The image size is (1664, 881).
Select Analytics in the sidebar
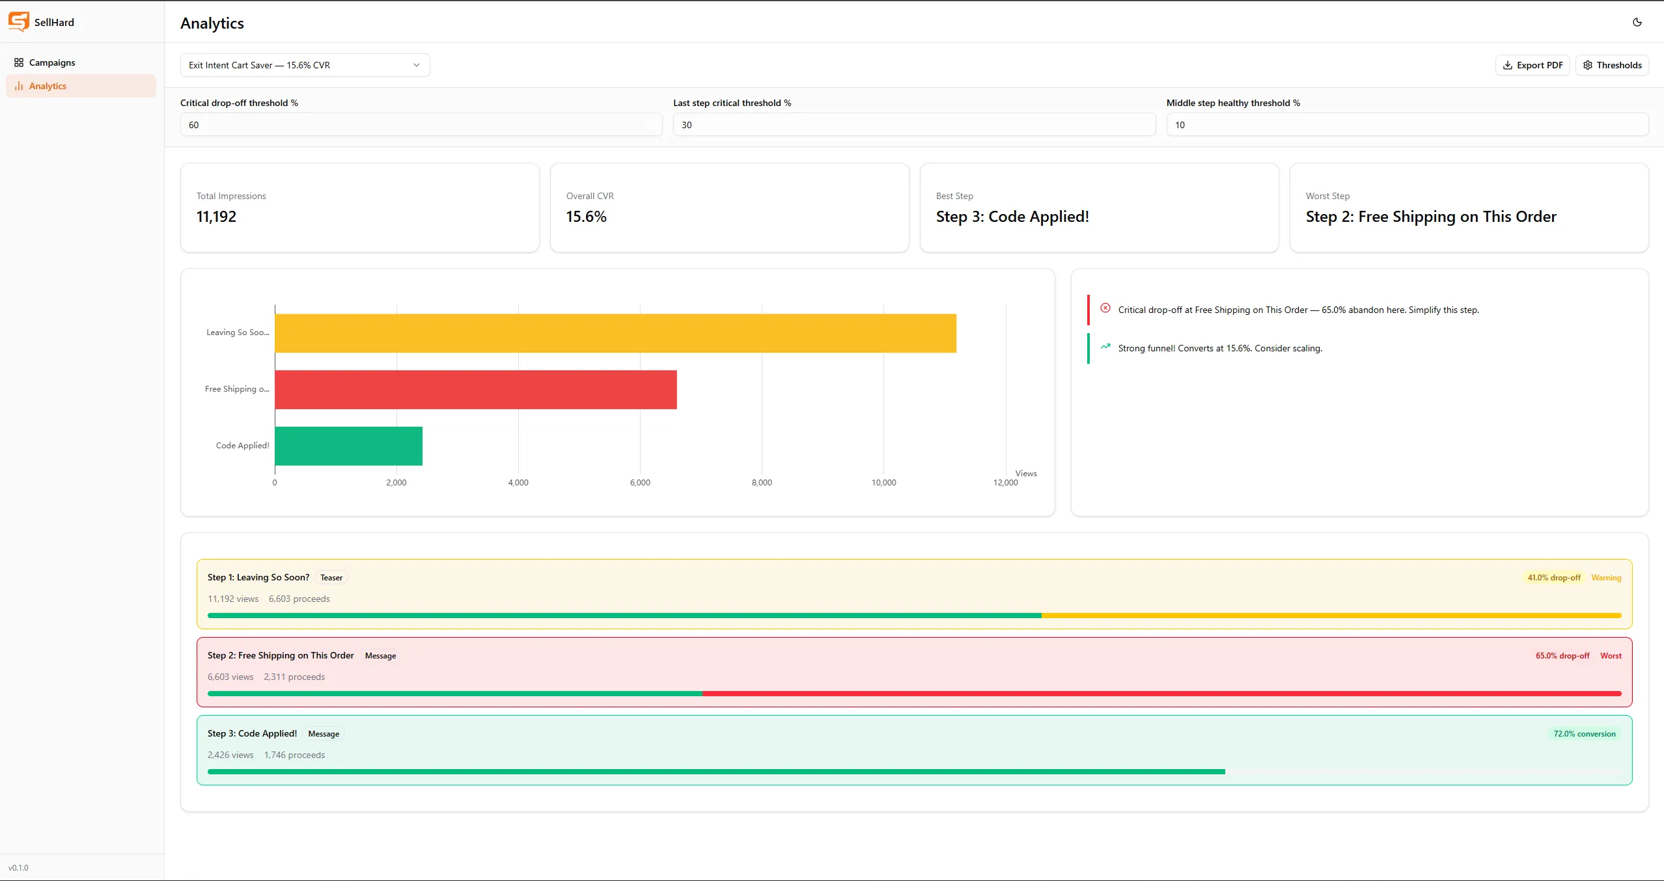(x=81, y=86)
